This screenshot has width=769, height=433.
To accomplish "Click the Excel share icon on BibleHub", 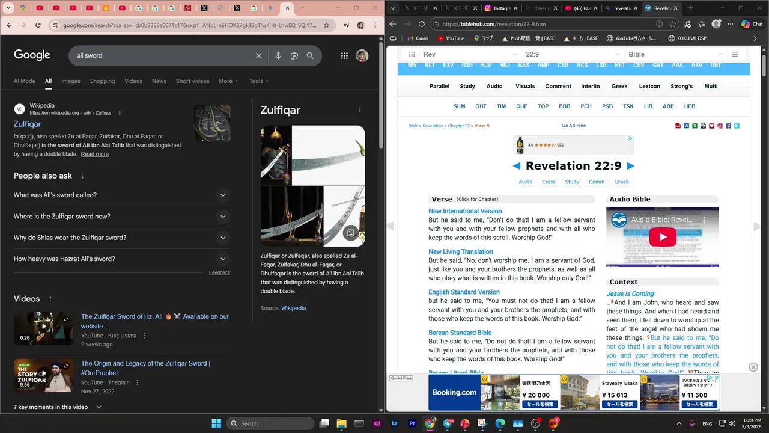I will tap(695, 126).
